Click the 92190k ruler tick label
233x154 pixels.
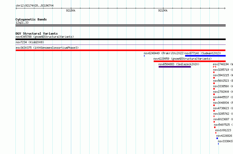point(163,10)
